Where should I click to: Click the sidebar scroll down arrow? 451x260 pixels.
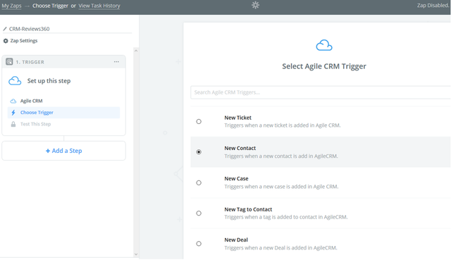136,254
